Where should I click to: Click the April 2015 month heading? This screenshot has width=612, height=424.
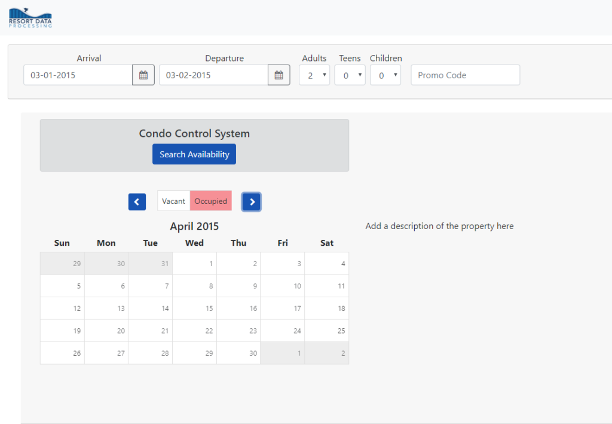click(194, 227)
